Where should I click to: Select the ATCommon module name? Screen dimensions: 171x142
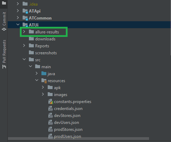click(40, 18)
